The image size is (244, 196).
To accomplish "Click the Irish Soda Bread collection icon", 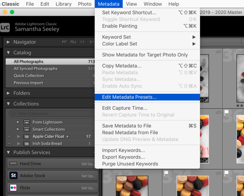I will coord(27,143).
